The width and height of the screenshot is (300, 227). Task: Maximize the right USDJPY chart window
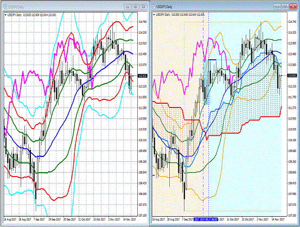coord(285,7)
